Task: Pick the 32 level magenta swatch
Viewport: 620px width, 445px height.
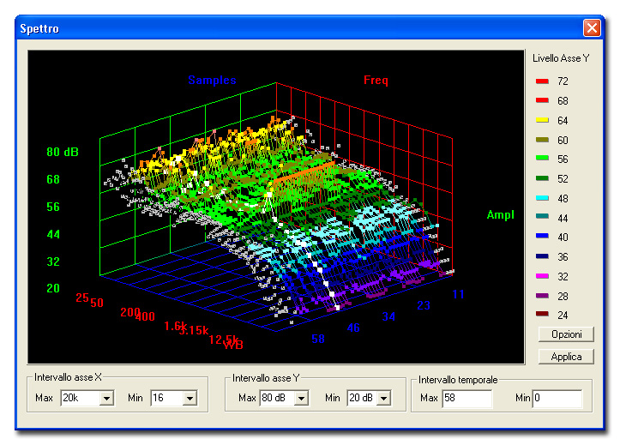Action: point(542,276)
